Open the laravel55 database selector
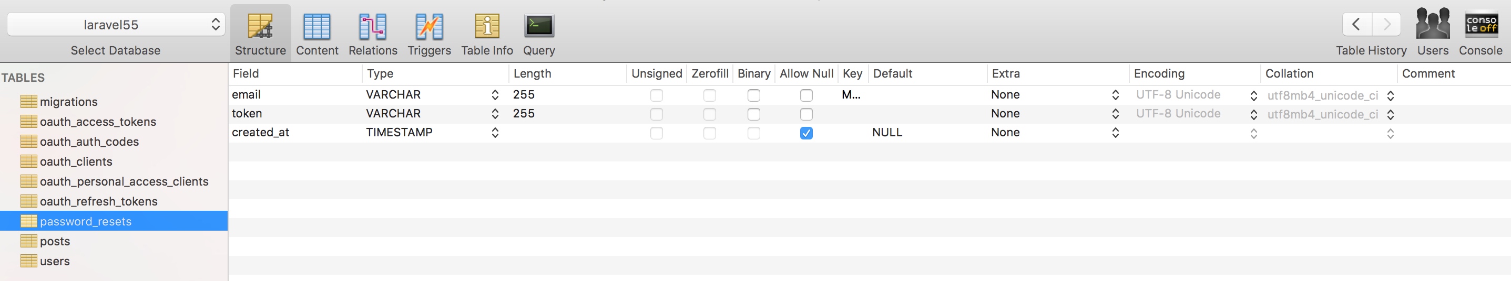The image size is (1511, 281). pyautogui.click(x=116, y=25)
